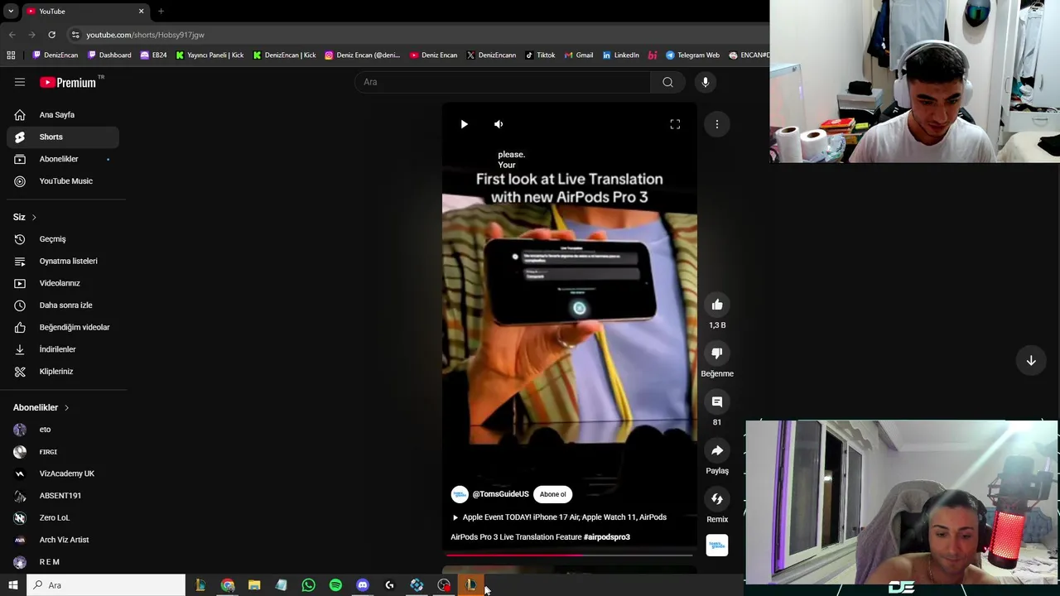Open Spotify from the taskbar
The height and width of the screenshot is (596, 1060).
[x=335, y=585]
